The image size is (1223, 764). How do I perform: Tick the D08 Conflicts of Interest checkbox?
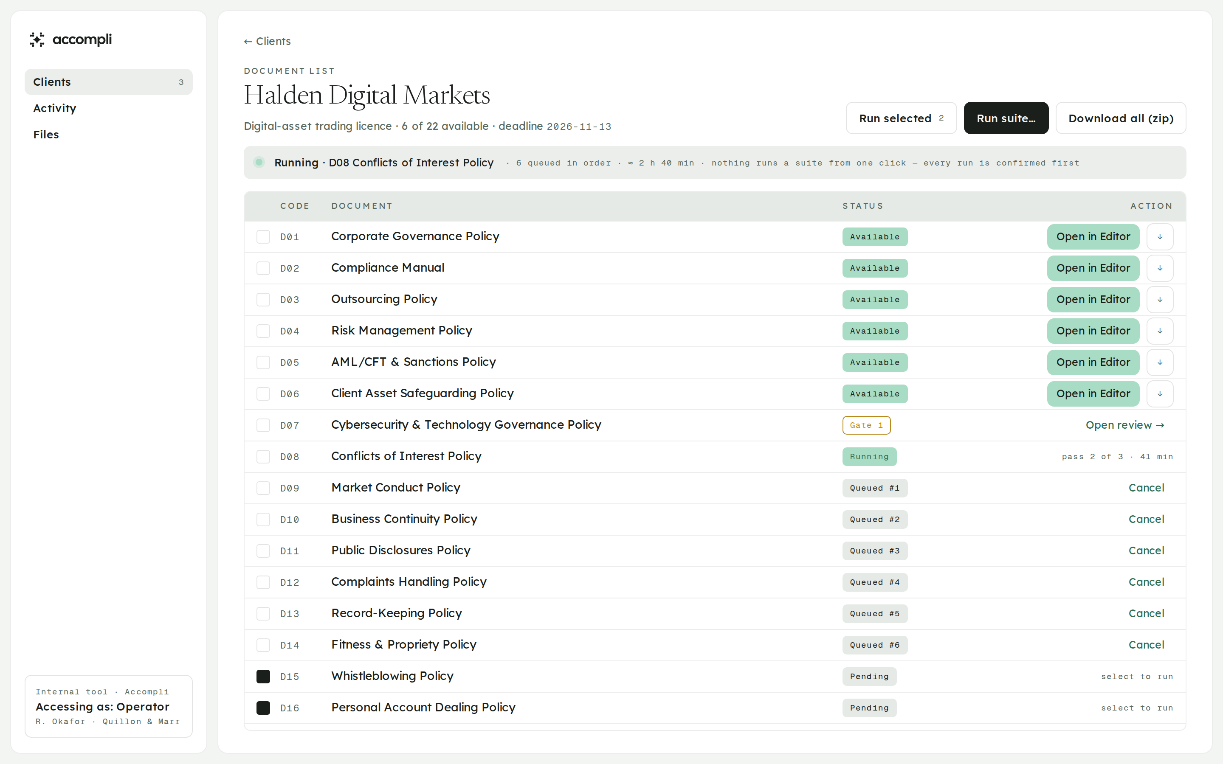pos(263,456)
